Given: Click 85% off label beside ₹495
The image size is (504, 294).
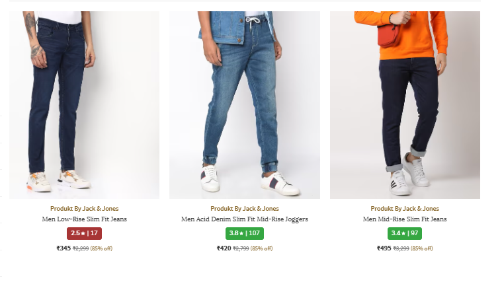Looking at the screenshot, I should coord(422,249).
